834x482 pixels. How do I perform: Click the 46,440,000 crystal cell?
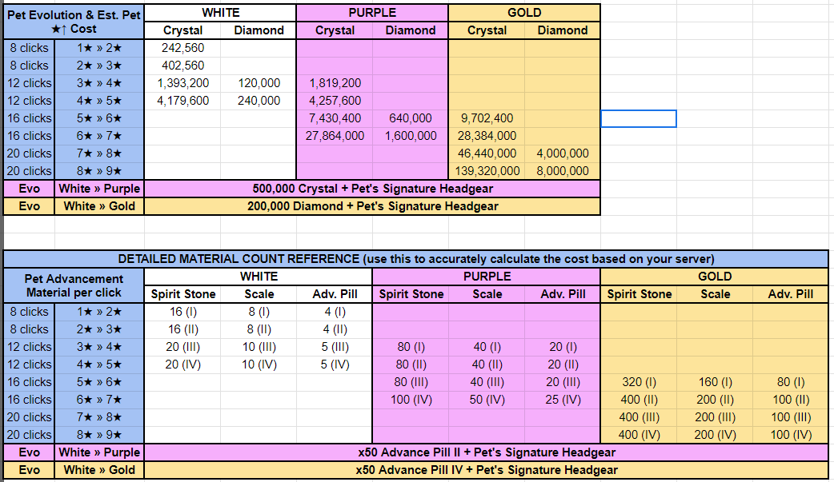(x=487, y=153)
